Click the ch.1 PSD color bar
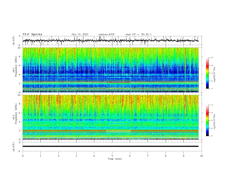 (x=207, y=73)
